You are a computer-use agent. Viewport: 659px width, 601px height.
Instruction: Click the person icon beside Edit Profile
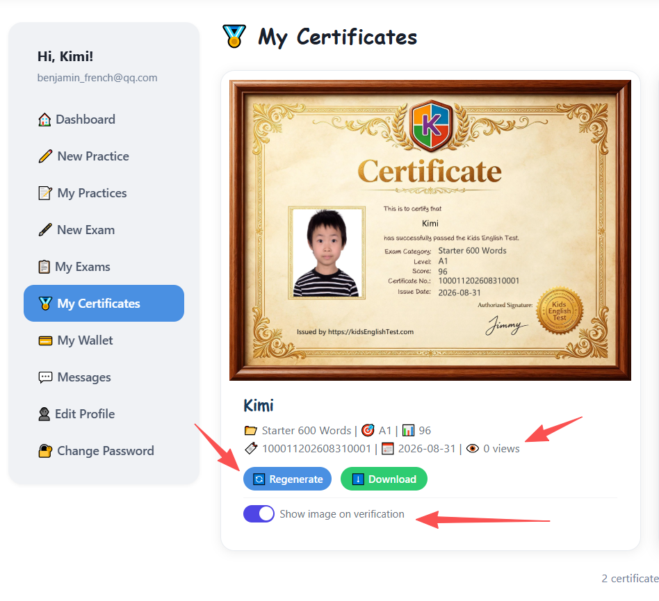click(x=44, y=414)
